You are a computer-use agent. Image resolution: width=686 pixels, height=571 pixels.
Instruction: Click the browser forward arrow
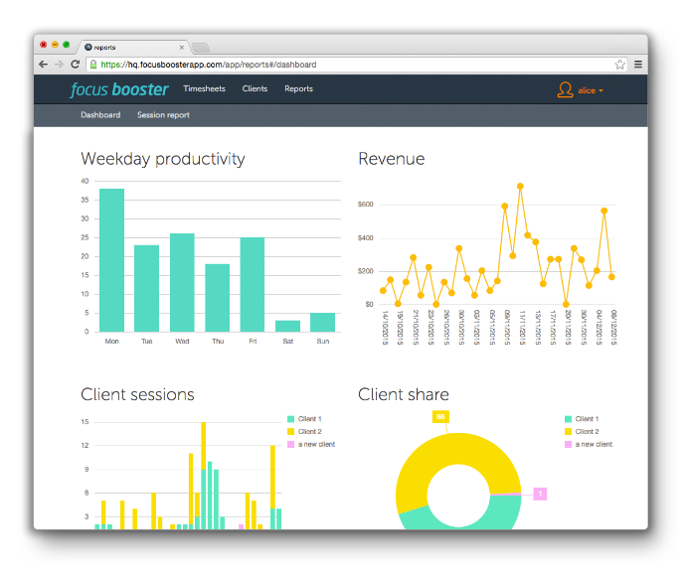click(x=59, y=65)
